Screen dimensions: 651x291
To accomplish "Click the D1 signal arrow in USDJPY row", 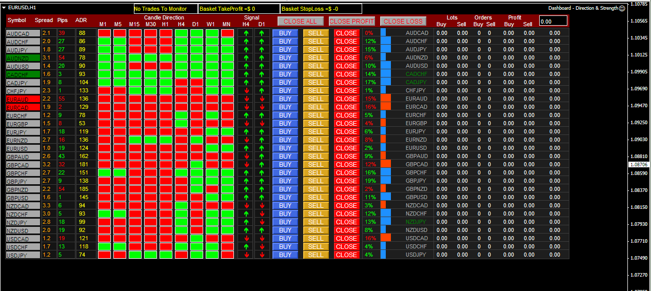I will click(262, 255).
